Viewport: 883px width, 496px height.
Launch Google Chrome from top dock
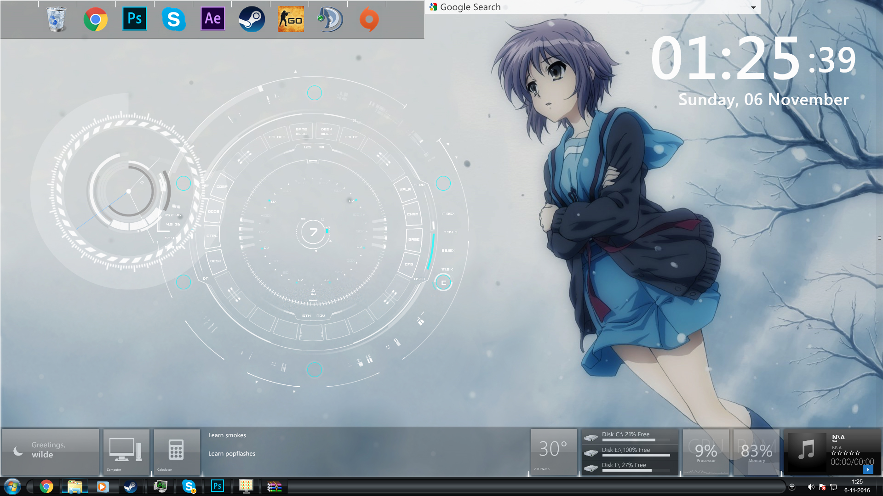95,19
